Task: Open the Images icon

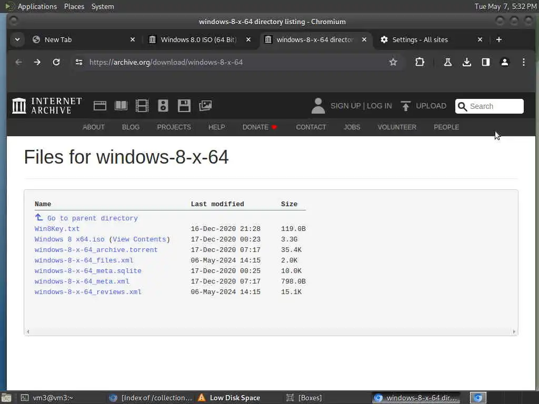Action: (x=205, y=106)
